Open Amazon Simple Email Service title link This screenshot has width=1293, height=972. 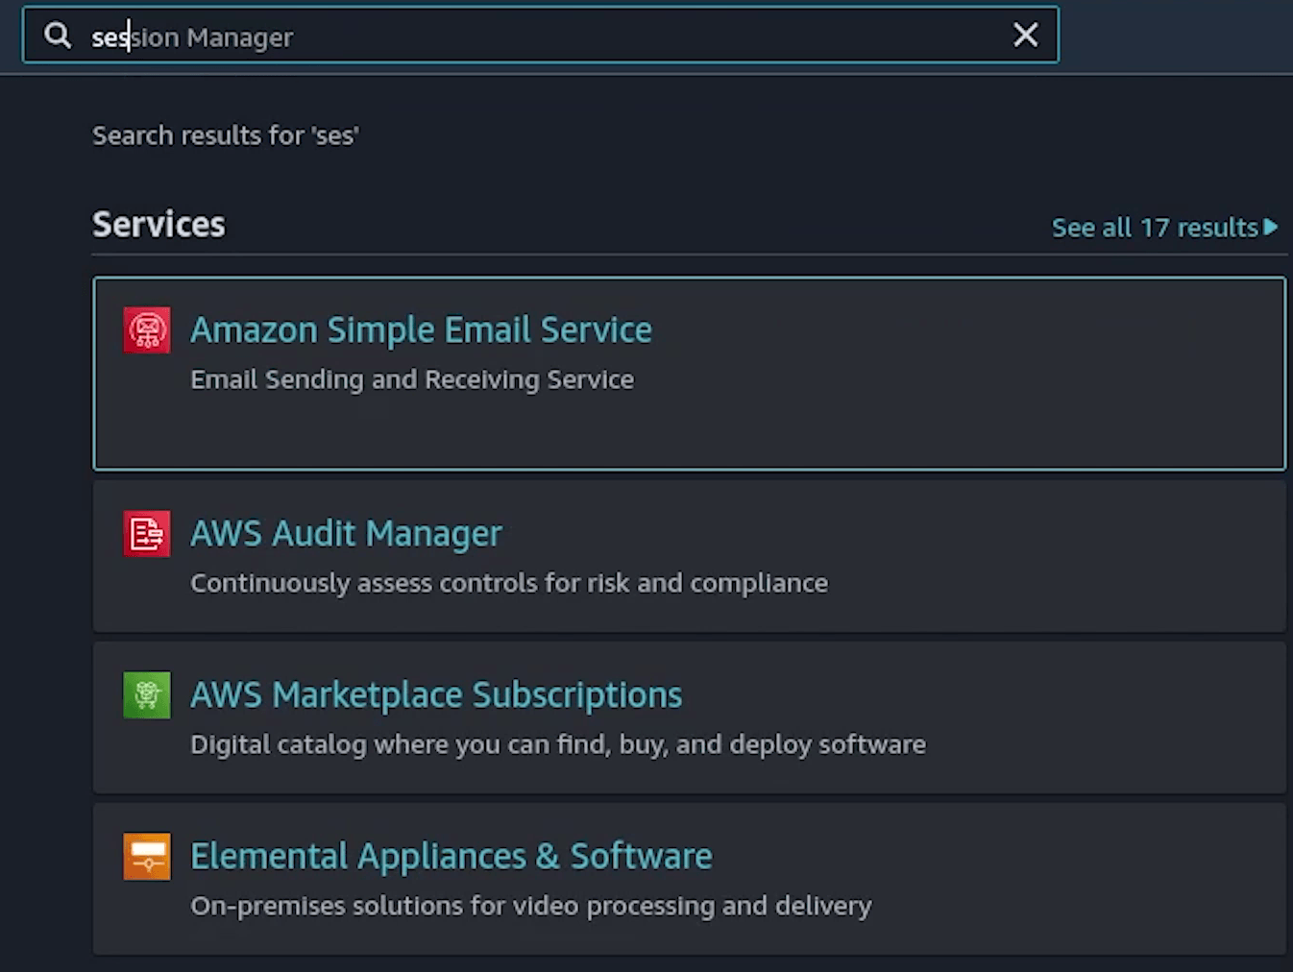tap(421, 330)
